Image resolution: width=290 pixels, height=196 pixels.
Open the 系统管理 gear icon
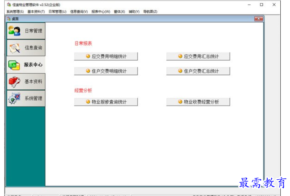pos(14,99)
